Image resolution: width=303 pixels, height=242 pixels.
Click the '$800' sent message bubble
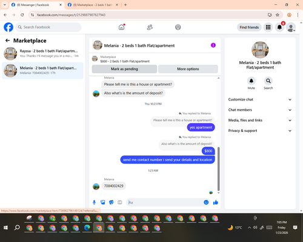click(x=208, y=151)
